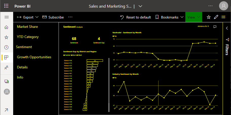Screen dimensions: 231x115
Task: Click Oct-14 data point on VanArsdel chart
Action: (x=204, y=42)
